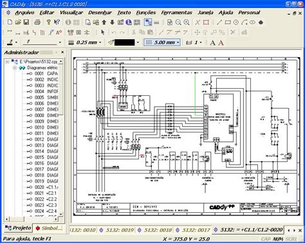
Task: Click the black fill color swatch
Action: pyautogui.click(x=125, y=42)
